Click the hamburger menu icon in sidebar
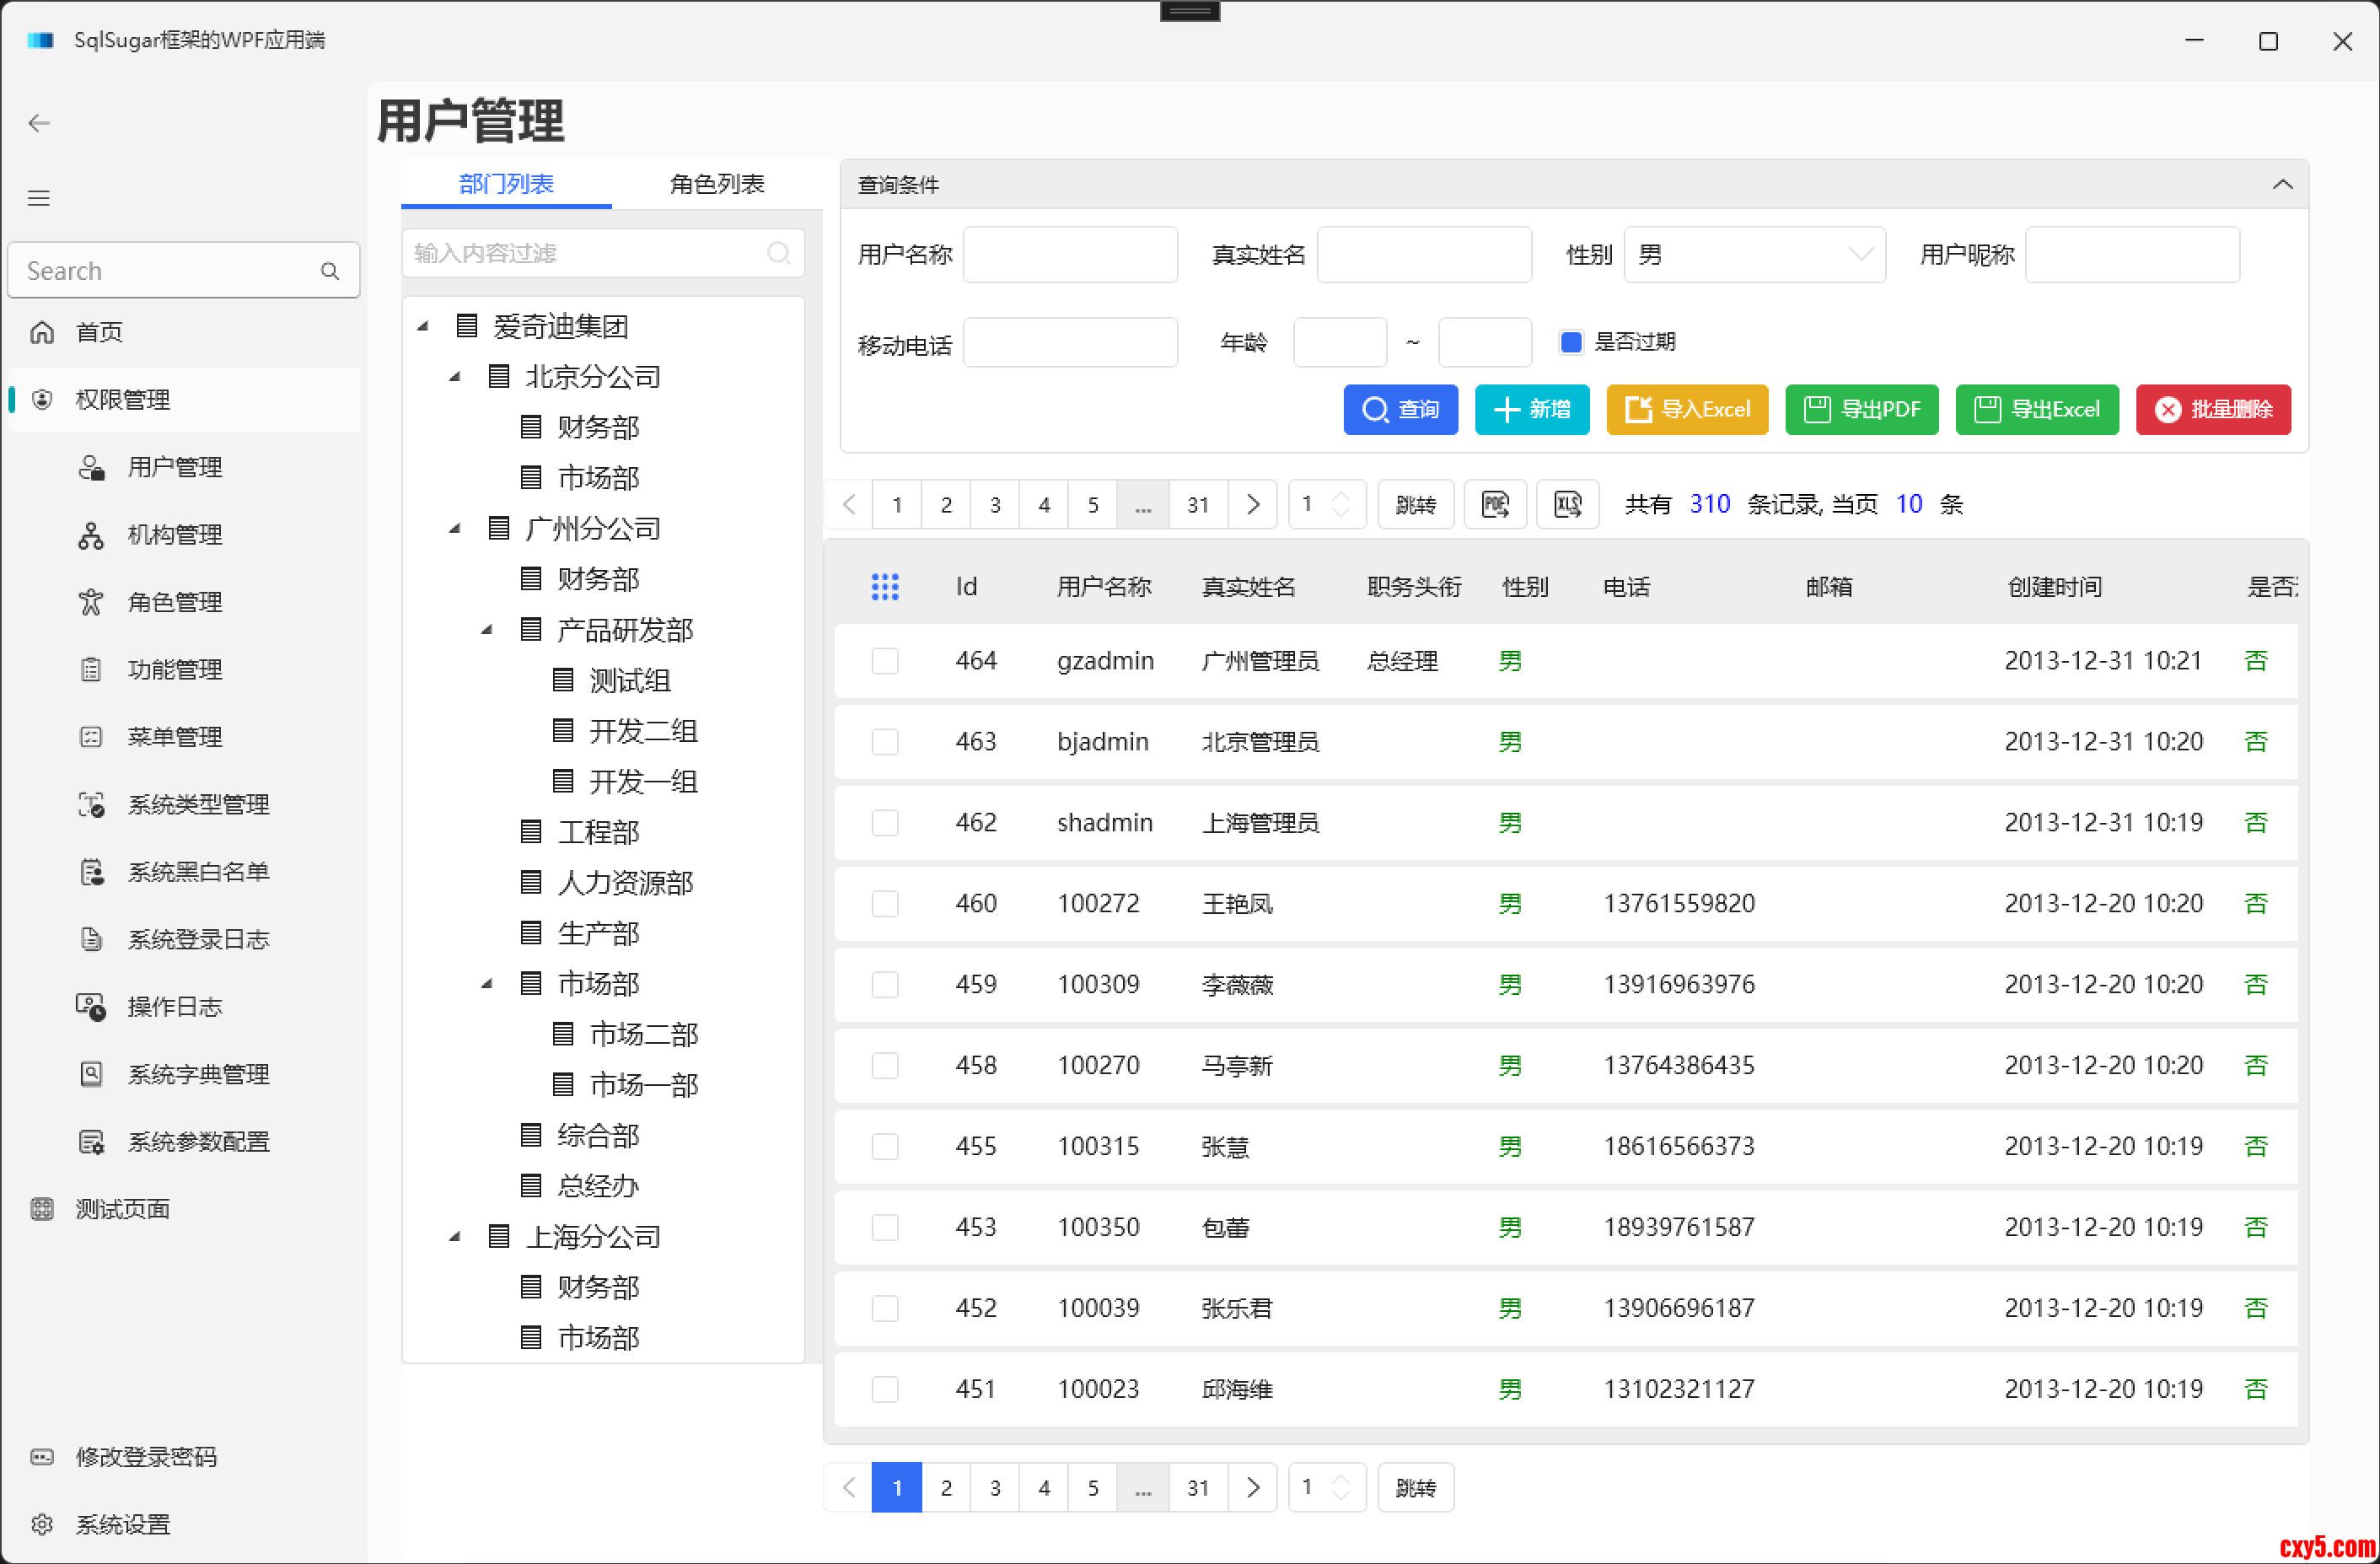 [39, 198]
